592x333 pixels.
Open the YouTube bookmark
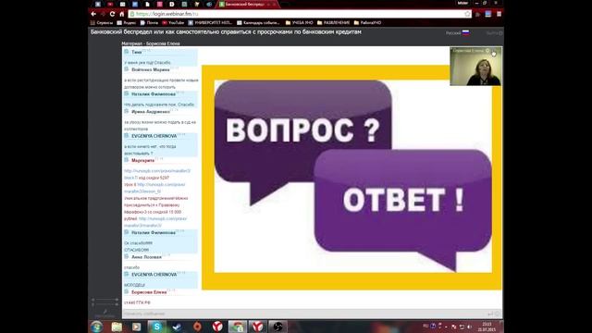point(173,22)
